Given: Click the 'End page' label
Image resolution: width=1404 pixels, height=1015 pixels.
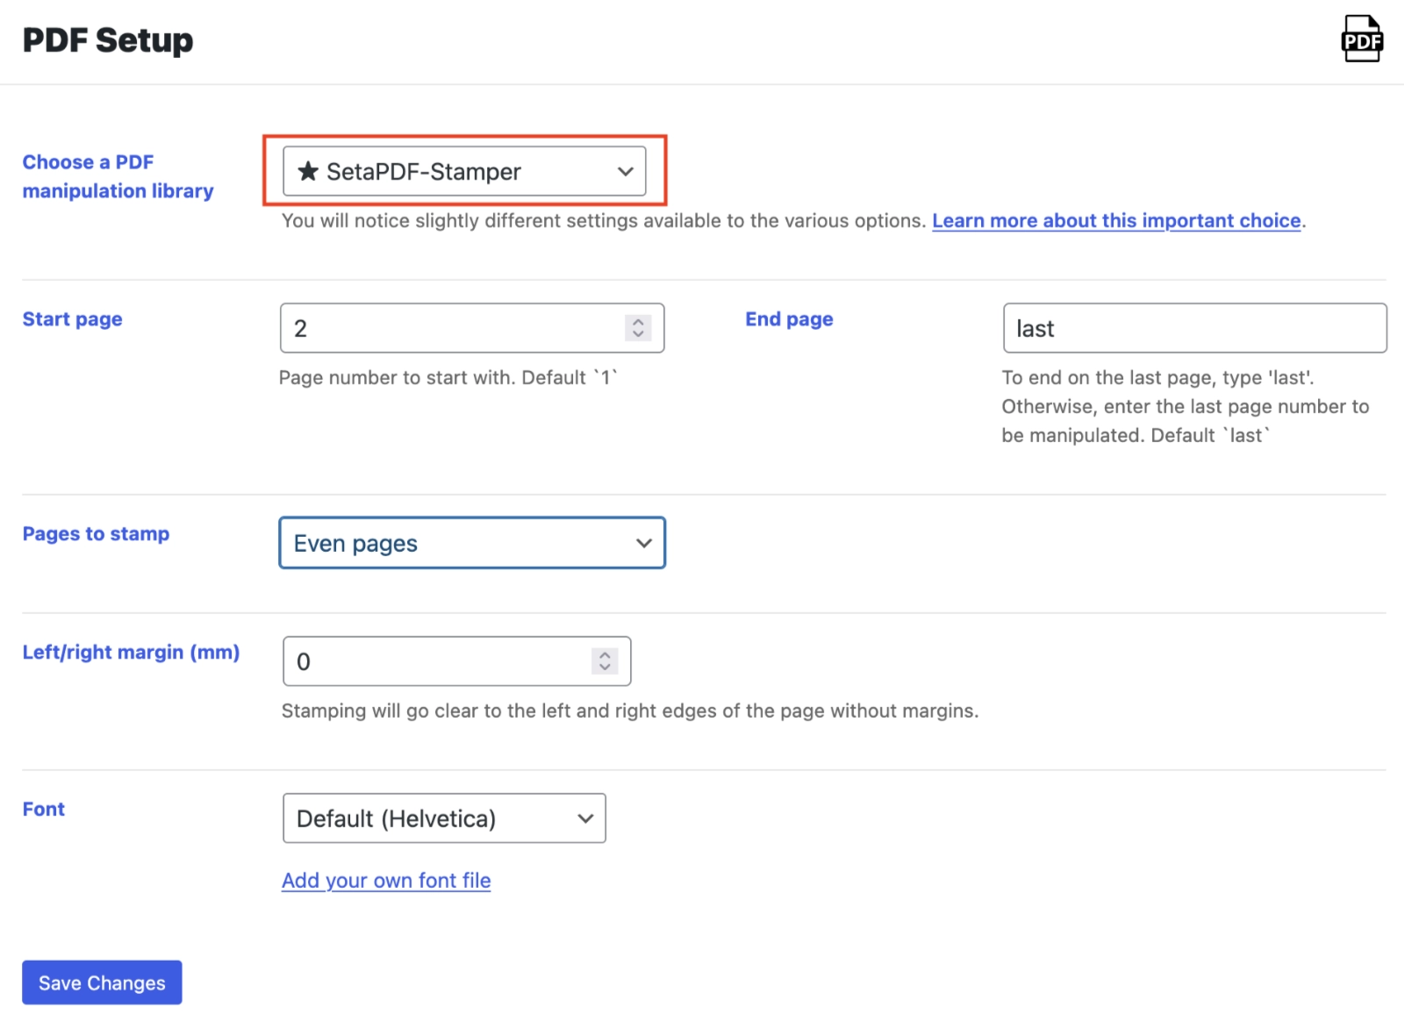Looking at the screenshot, I should coord(789,319).
